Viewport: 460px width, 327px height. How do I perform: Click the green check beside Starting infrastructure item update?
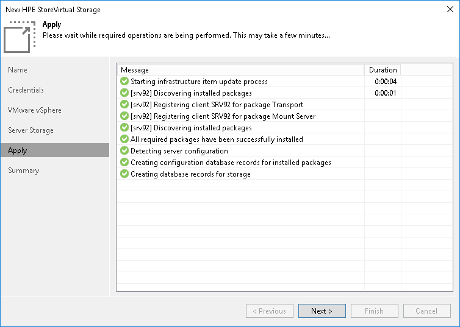point(124,82)
